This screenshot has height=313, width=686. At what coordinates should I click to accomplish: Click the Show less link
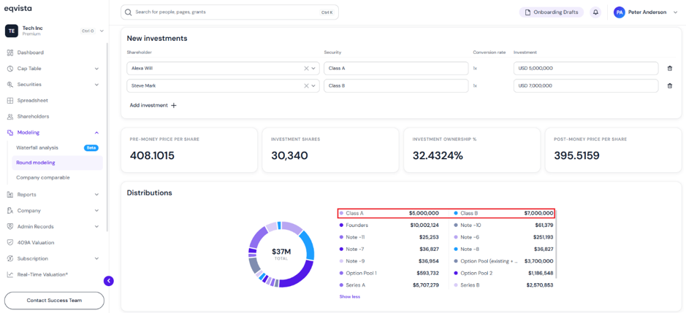point(349,296)
